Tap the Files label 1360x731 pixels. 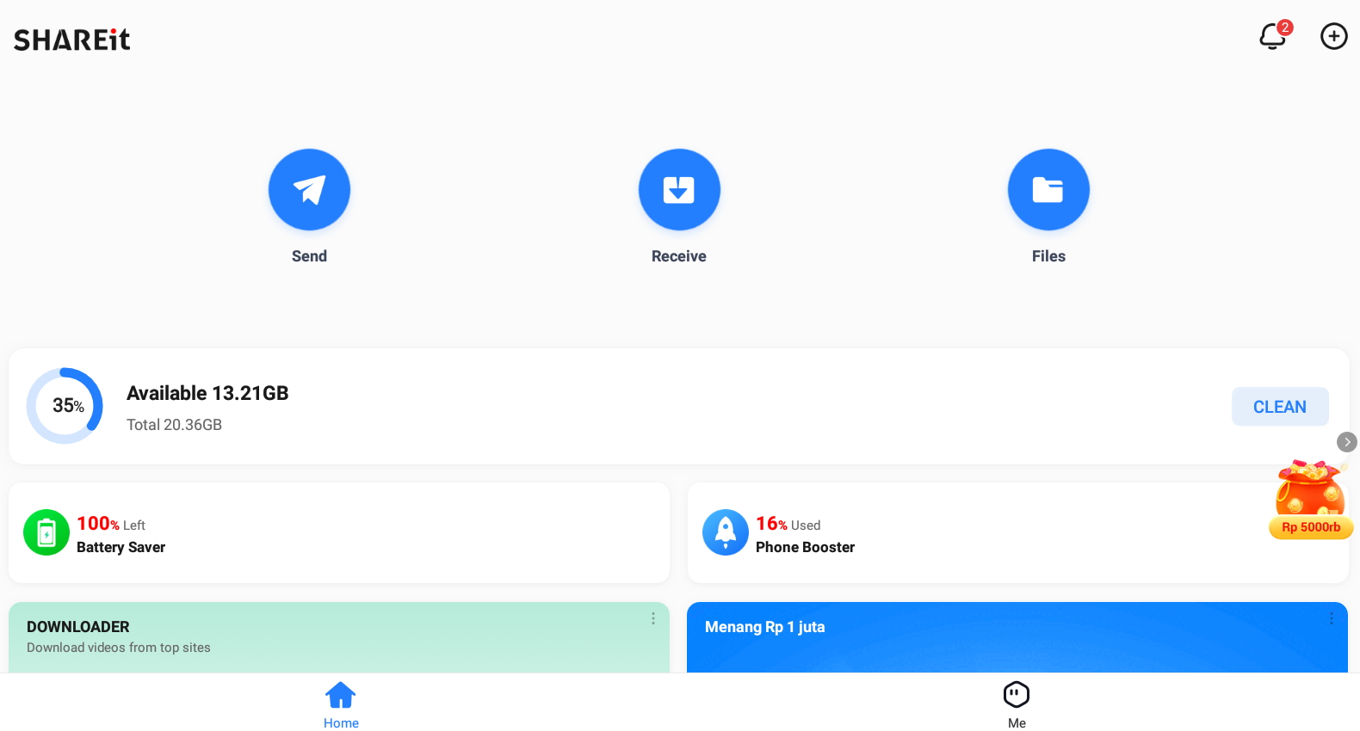(x=1048, y=256)
